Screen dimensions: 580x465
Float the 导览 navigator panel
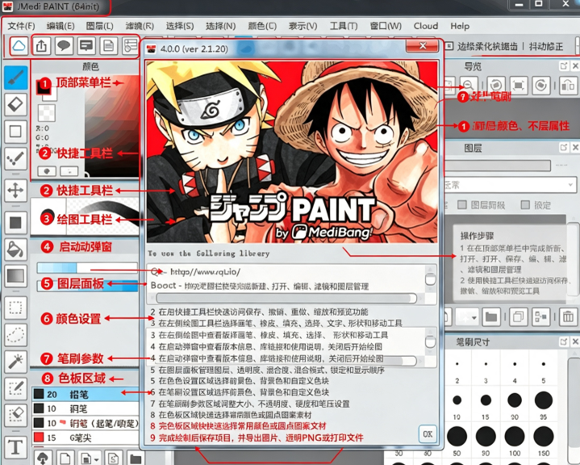[564, 66]
